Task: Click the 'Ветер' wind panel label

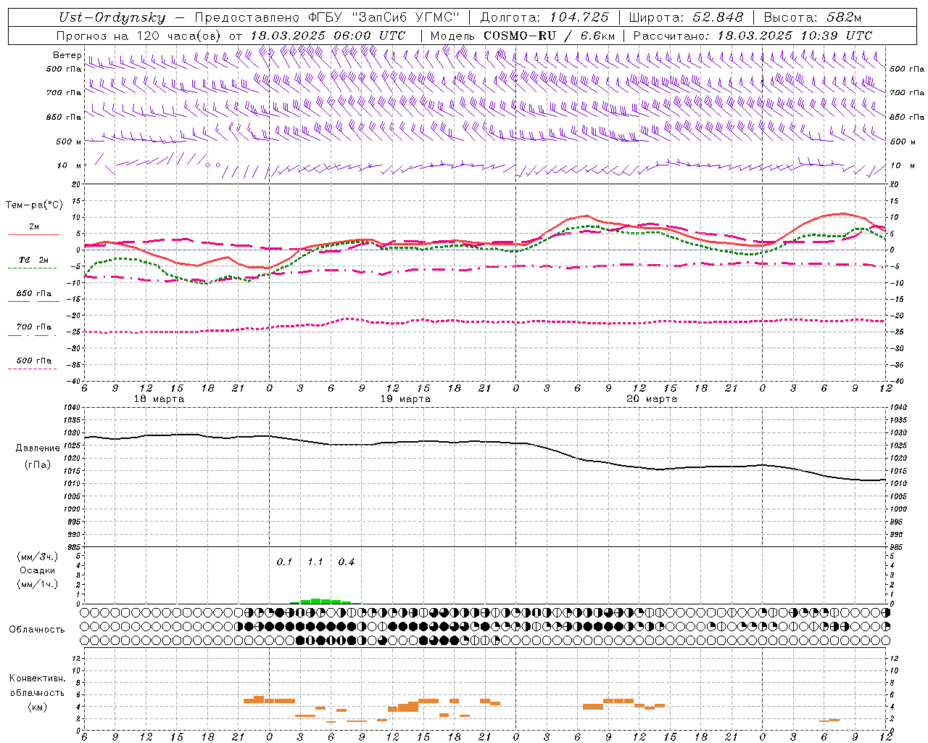Action: click(x=67, y=55)
